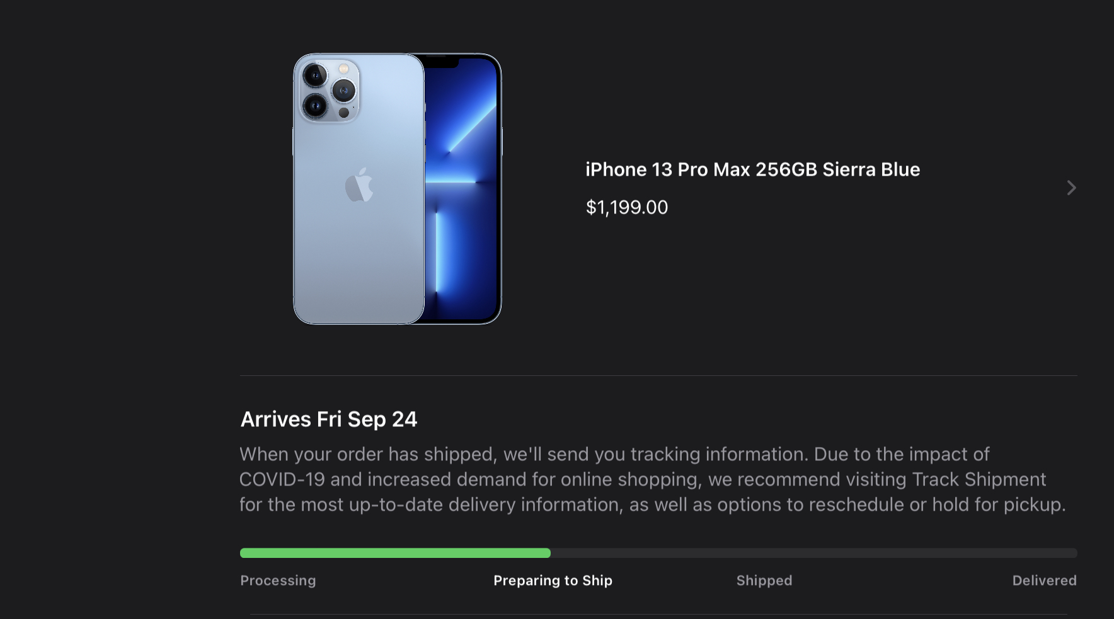Click the unfilled gray part of the progress bar

[x=813, y=553]
